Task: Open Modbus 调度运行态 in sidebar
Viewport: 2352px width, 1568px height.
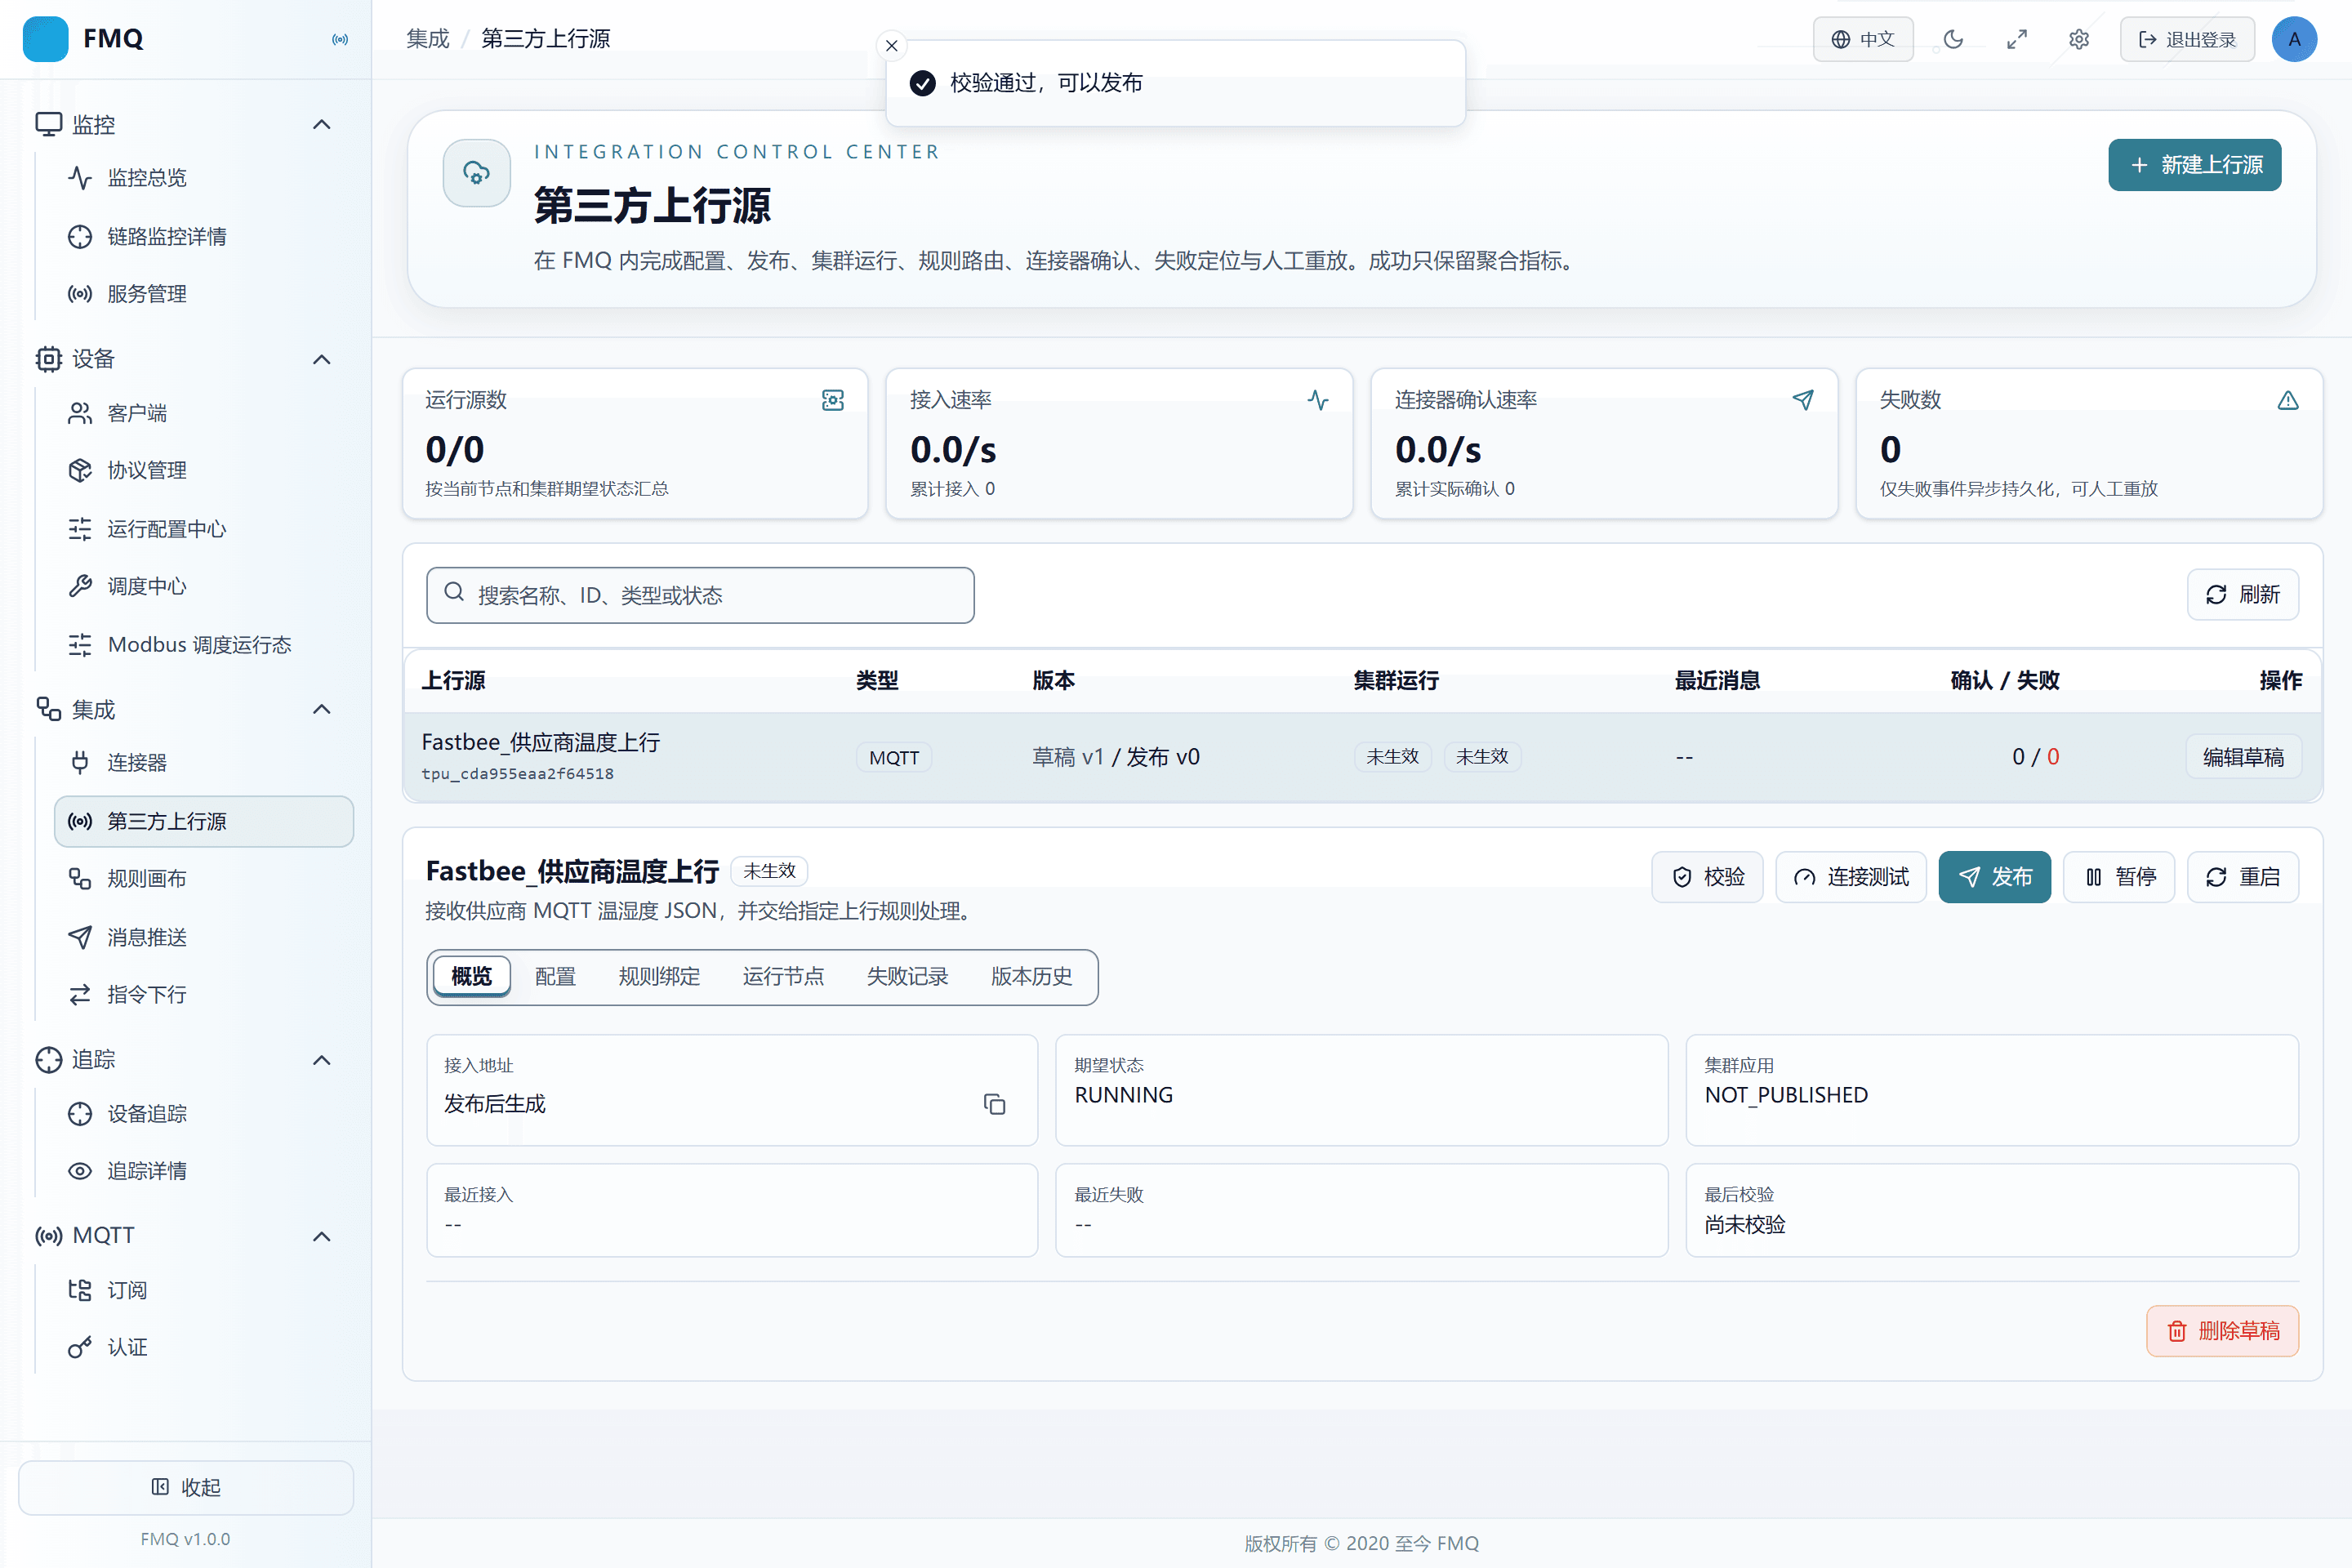Action: tap(204, 645)
